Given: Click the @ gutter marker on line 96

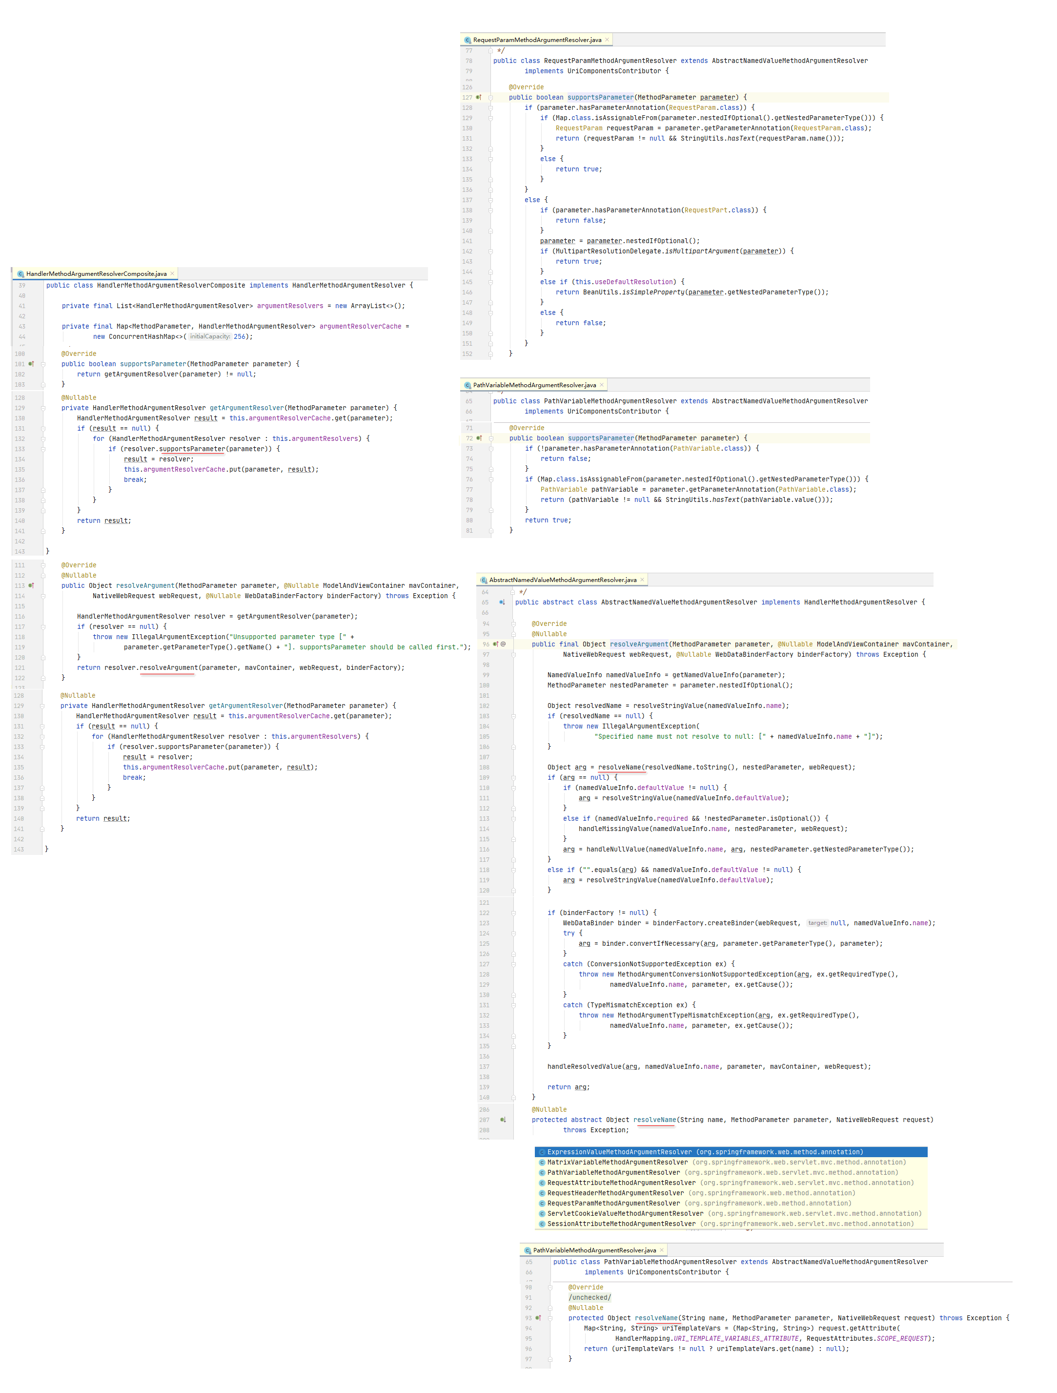Looking at the screenshot, I should click(503, 644).
